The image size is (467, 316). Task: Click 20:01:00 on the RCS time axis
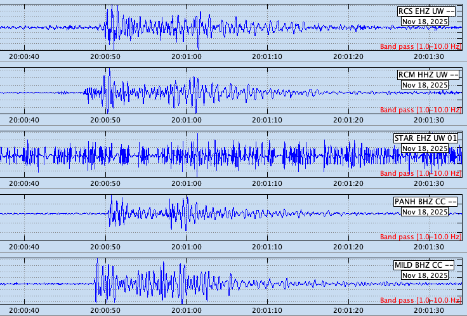187,56
